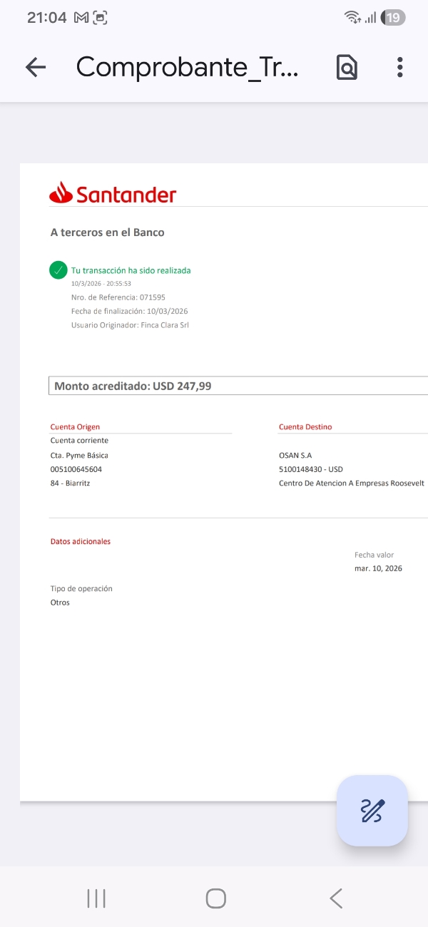Tap the back arrow in the top bar
Image resolution: width=428 pixels, height=927 pixels.
[x=35, y=67]
